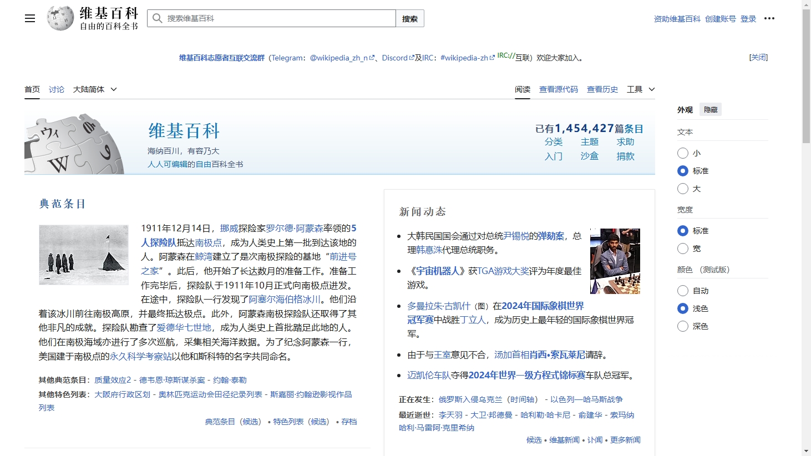The width and height of the screenshot is (811, 456).
Task: Open the South Pole expedition thumbnail
Action: 84,255
